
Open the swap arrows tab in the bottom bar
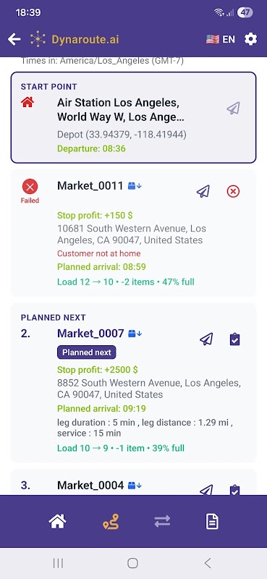[x=162, y=521]
